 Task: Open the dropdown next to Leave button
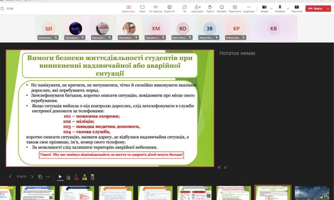click(328, 9)
